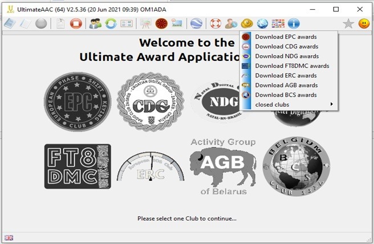The image size is (374, 244).
Task: Choose the NDG Natal Digital logo
Action: click(x=216, y=101)
